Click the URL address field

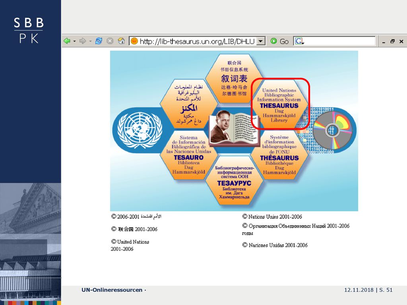[197, 41]
